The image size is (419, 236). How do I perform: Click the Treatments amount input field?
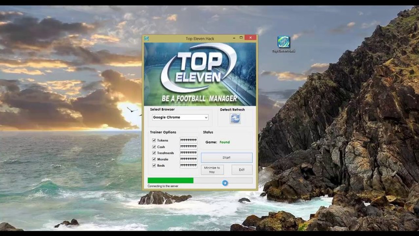pos(188,153)
